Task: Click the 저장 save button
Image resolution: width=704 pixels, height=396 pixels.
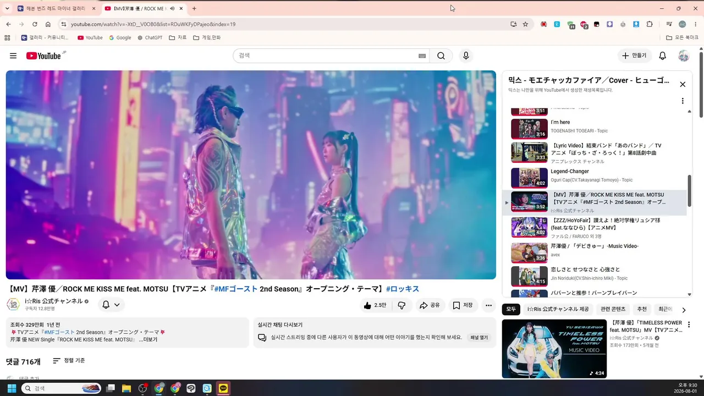Action: [x=463, y=305]
